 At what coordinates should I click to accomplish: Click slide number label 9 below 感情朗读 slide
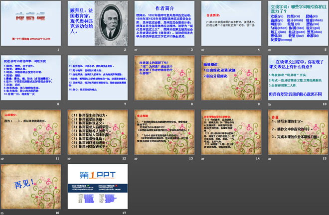coord(259,104)
